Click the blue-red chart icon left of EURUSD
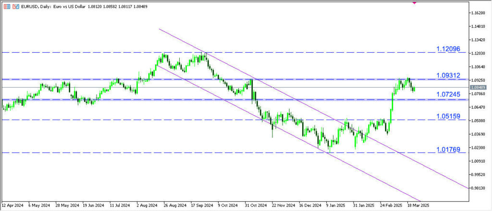492x211 pixels. click(x=16, y=7)
